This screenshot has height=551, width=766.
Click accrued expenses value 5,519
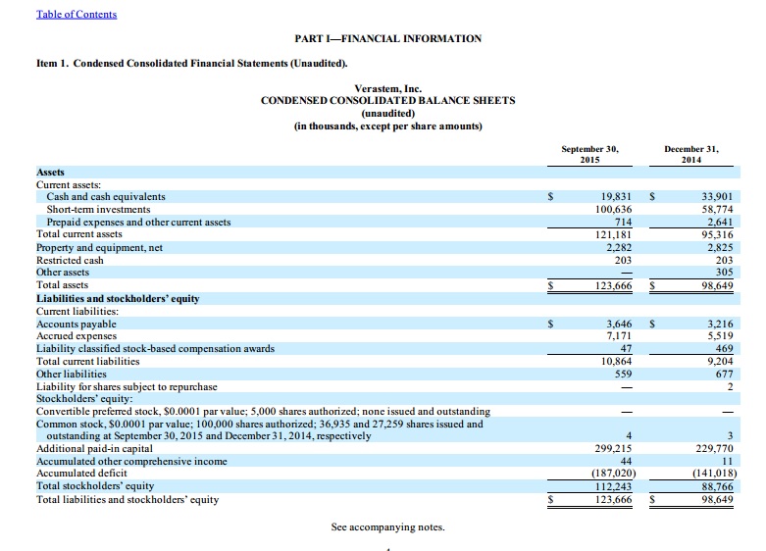point(720,336)
